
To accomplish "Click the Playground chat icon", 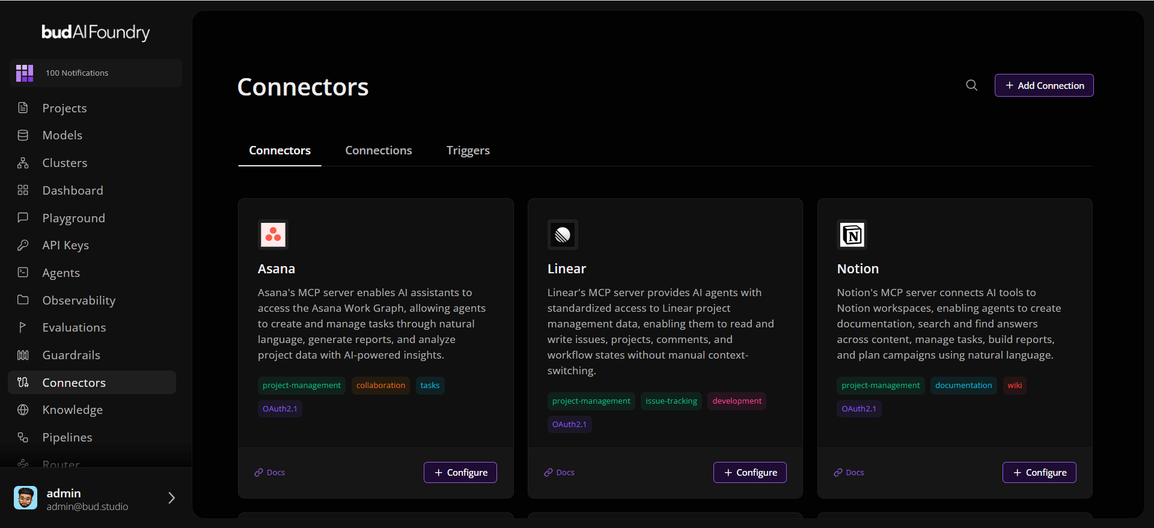I will (x=23, y=217).
